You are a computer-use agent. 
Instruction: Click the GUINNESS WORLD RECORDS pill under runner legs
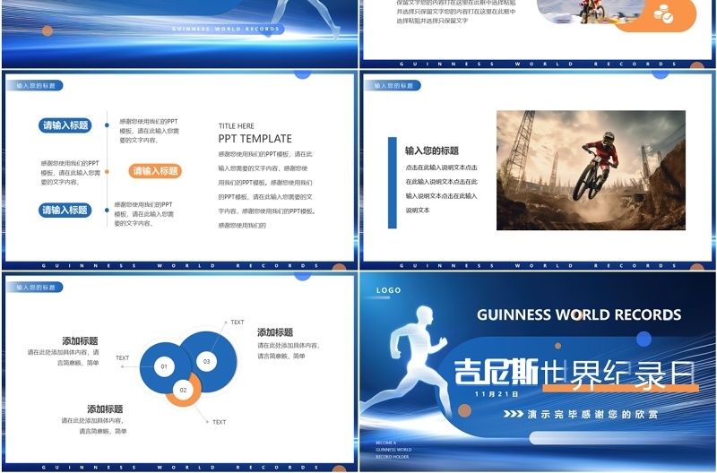pos(226,29)
